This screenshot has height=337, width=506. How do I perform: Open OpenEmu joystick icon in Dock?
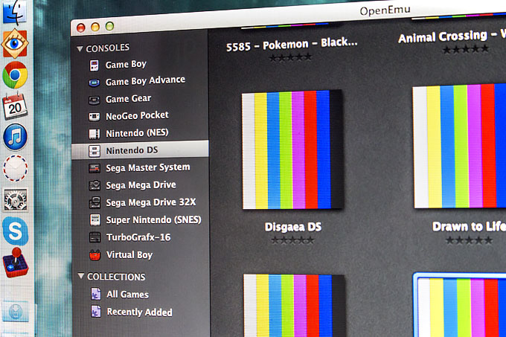tap(16, 263)
